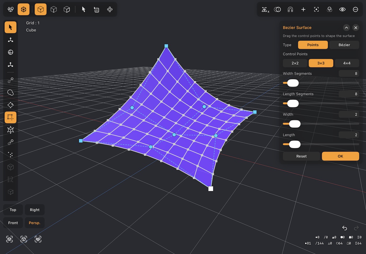This screenshot has height=254, width=366.
Task: Click the Length Segments value field
Action: [x=349, y=94]
